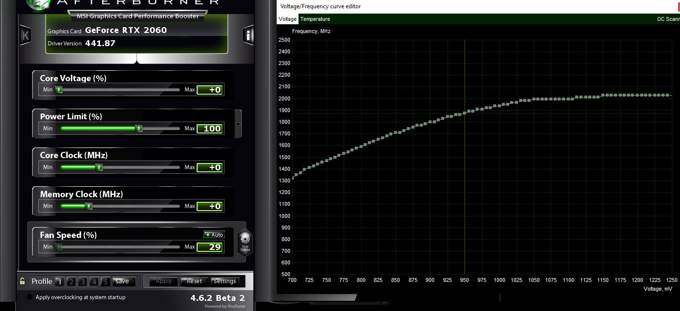This screenshot has height=311, width=680.
Task: Open the Settings button
Action: (225, 281)
